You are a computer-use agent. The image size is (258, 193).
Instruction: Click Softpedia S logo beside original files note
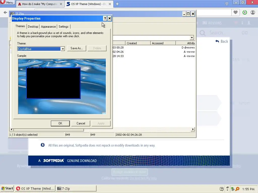[x=43, y=145]
